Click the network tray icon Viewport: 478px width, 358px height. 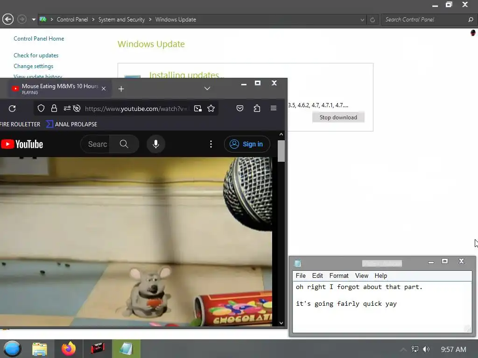coord(415,349)
